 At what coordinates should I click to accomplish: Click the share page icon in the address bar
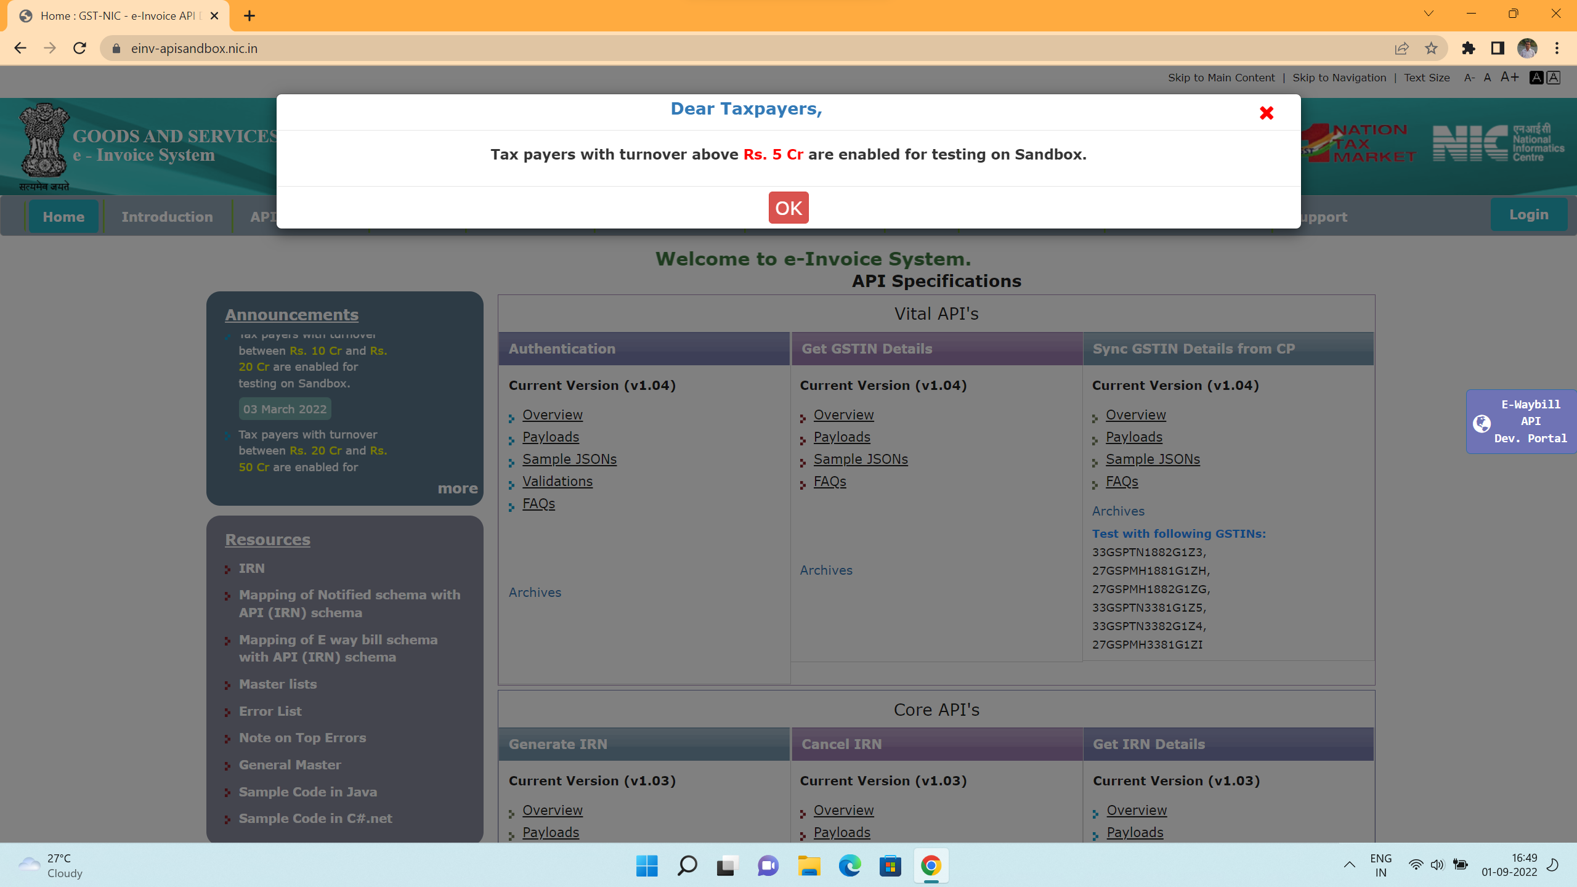tap(1401, 48)
